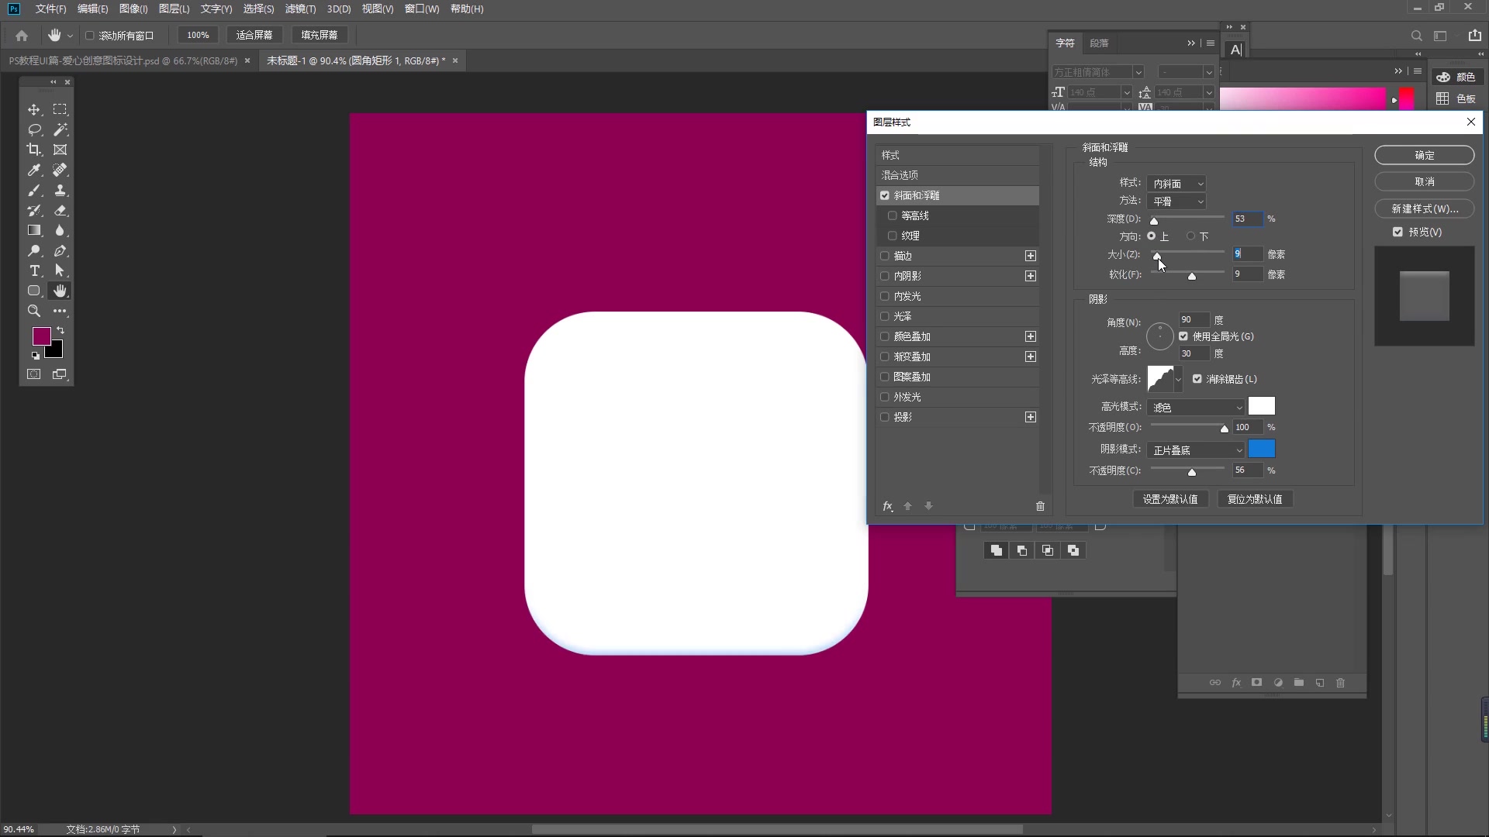The width and height of the screenshot is (1489, 837).
Task: Toggle Quick Mask mode
Action: coord(34,374)
